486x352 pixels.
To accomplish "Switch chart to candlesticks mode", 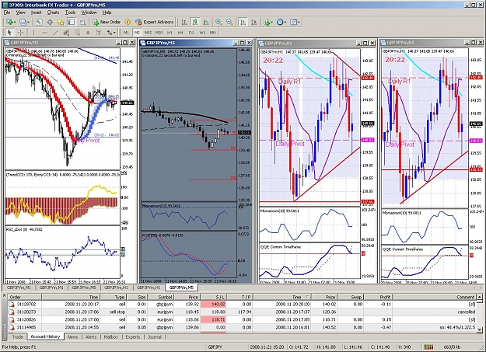I will [195, 22].
